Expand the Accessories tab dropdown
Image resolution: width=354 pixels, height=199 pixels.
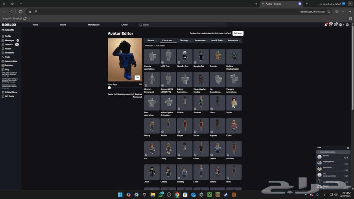tap(201, 41)
